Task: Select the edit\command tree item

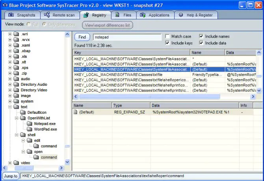Action: click(49, 146)
